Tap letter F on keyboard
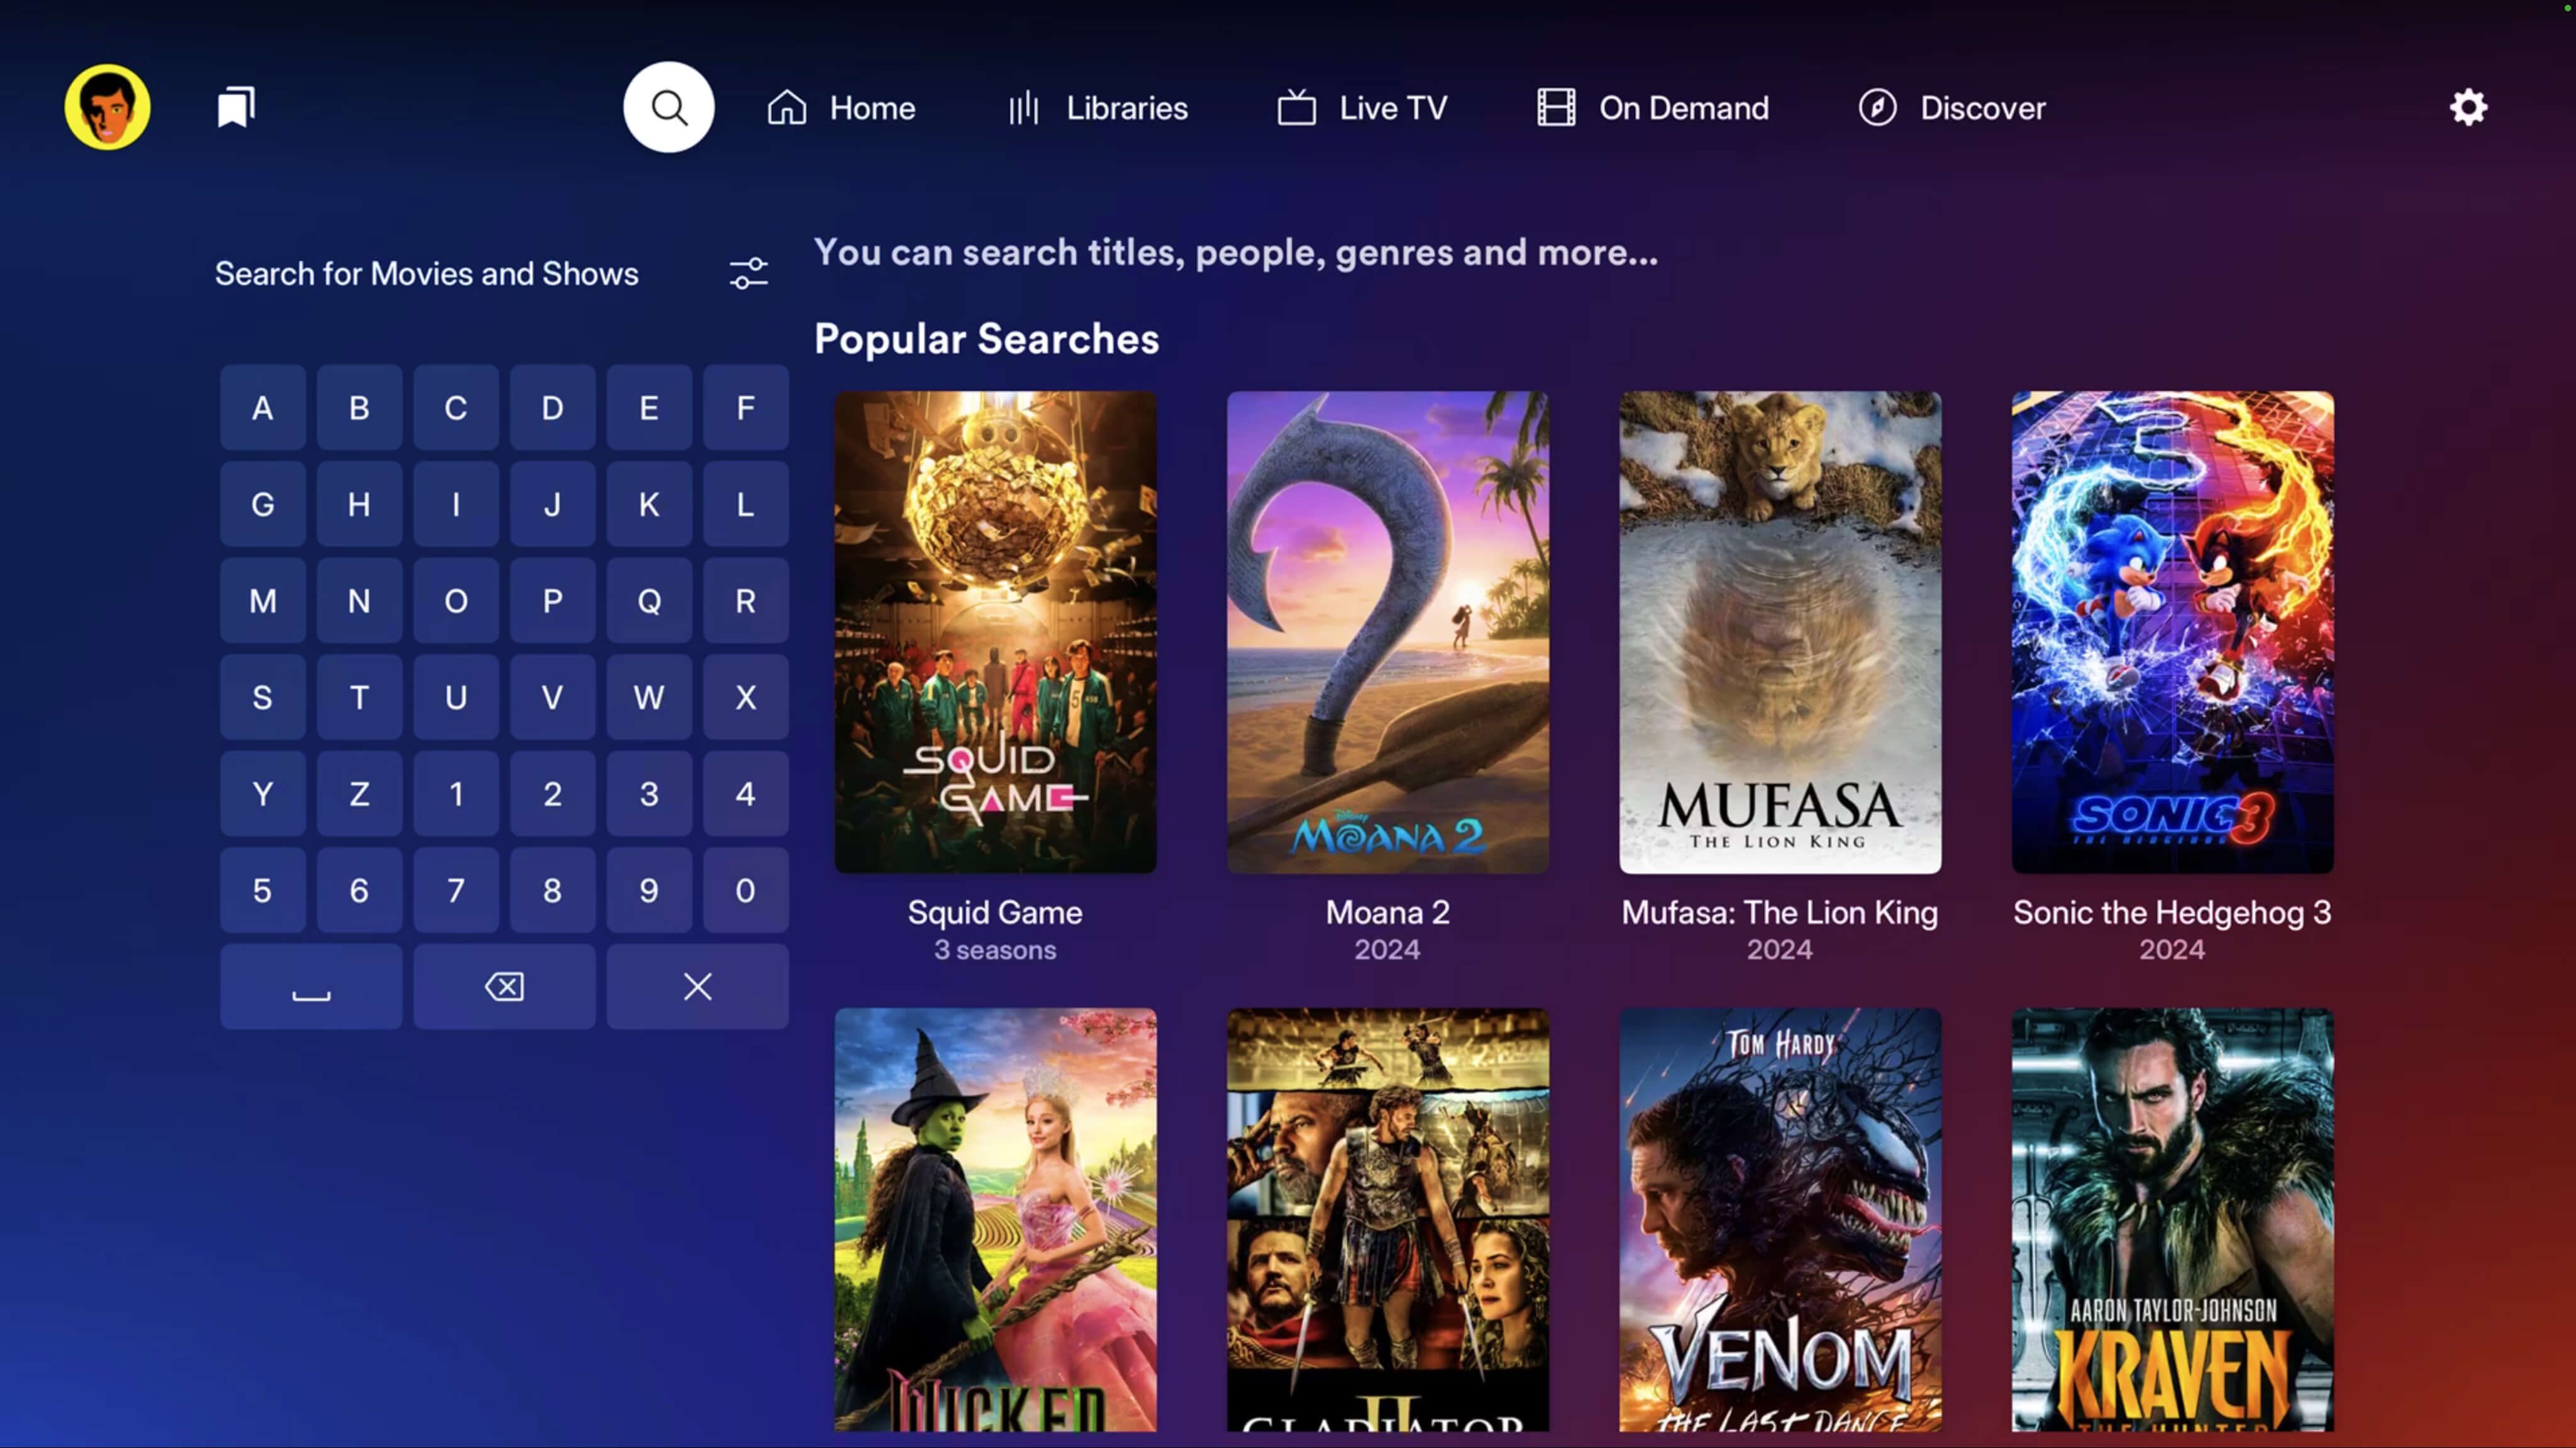Image resolution: width=2576 pixels, height=1448 pixels. pyautogui.click(x=745, y=408)
